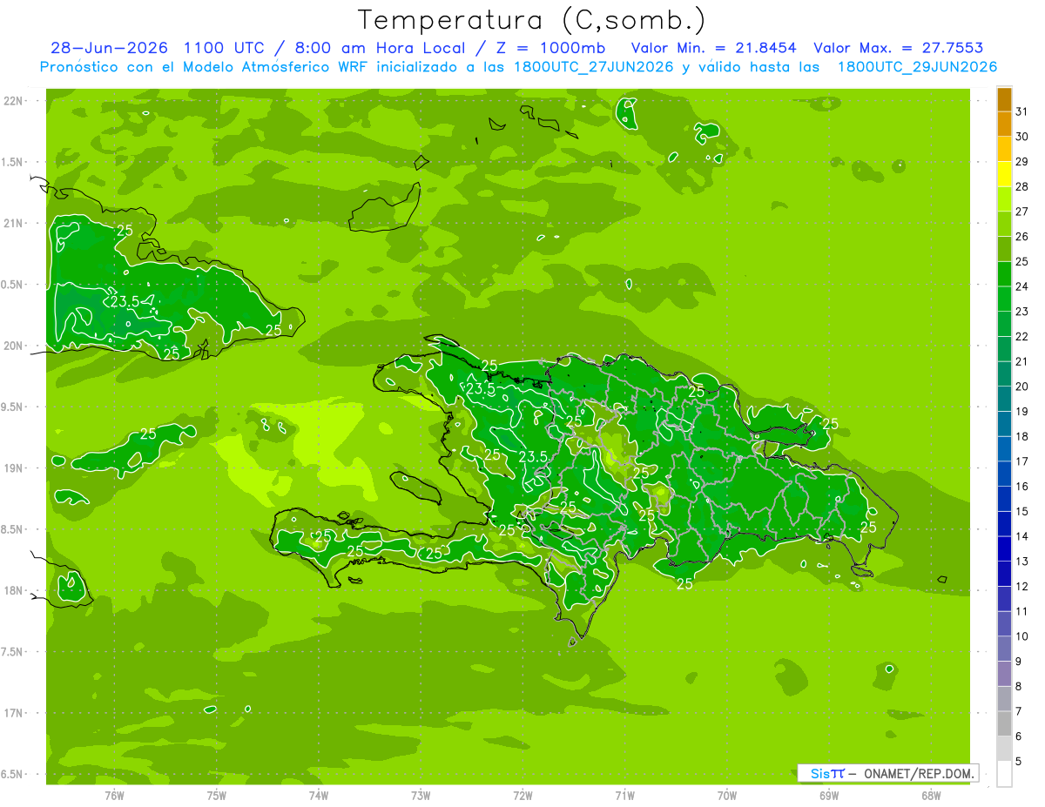1045x807 pixels.
Task: Click the "5" color scale label
Action: (x=1019, y=762)
